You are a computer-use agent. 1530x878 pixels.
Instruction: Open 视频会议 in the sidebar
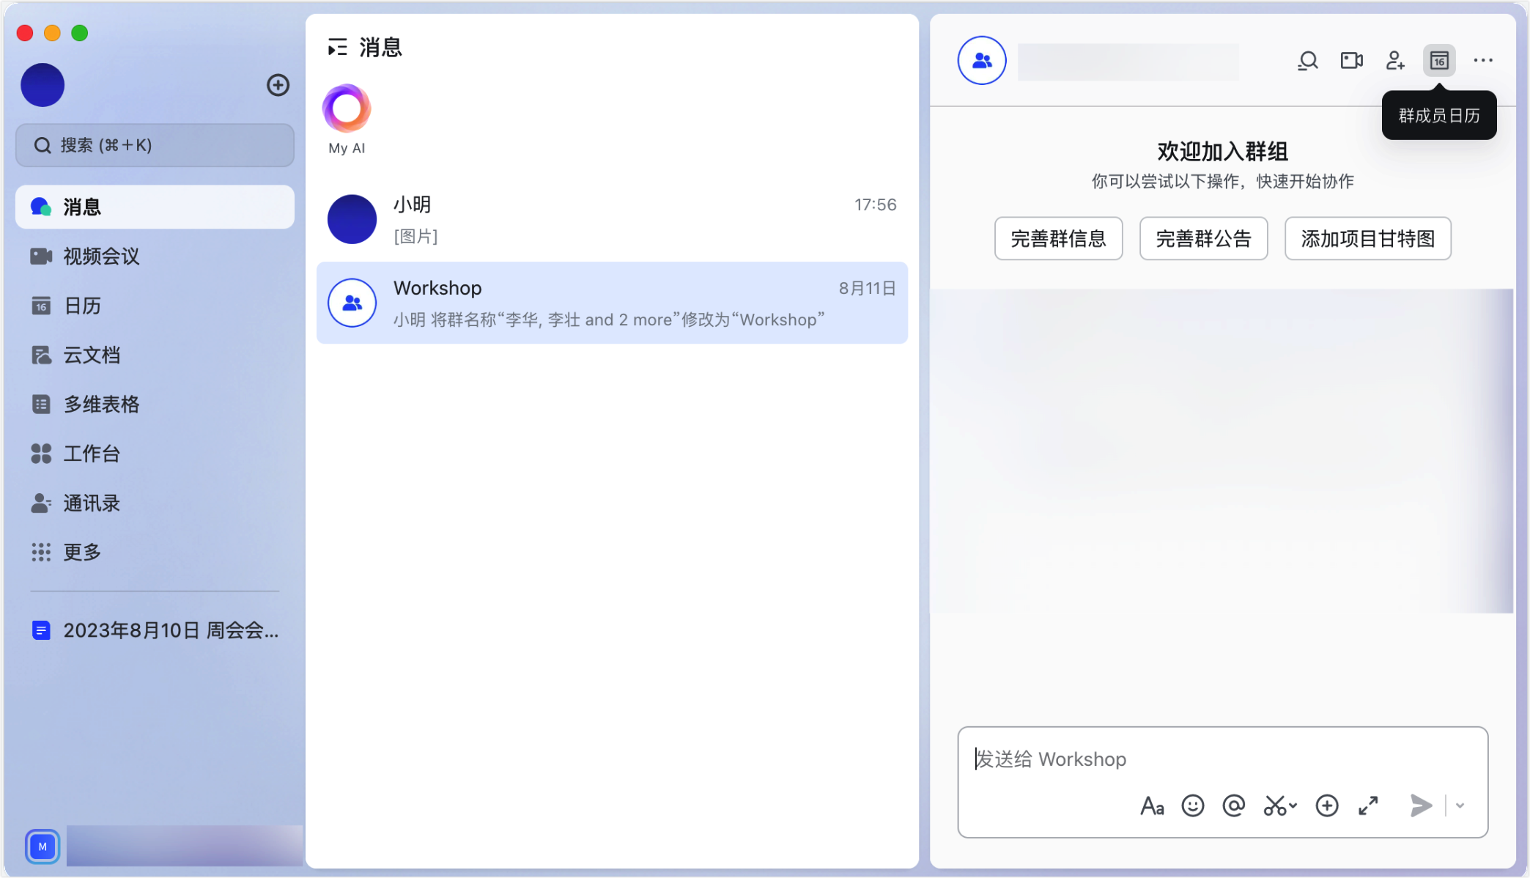tap(100, 257)
